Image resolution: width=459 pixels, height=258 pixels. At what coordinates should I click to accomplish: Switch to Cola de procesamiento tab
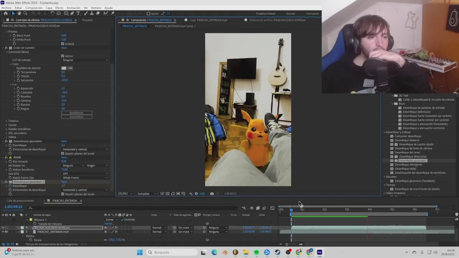(x=20, y=201)
